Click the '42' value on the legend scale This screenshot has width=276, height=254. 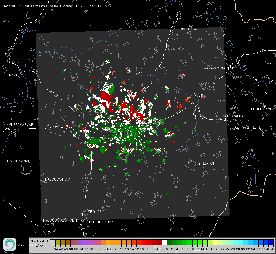tap(273, 249)
